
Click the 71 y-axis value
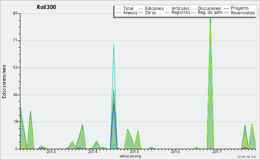coord(16,41)
